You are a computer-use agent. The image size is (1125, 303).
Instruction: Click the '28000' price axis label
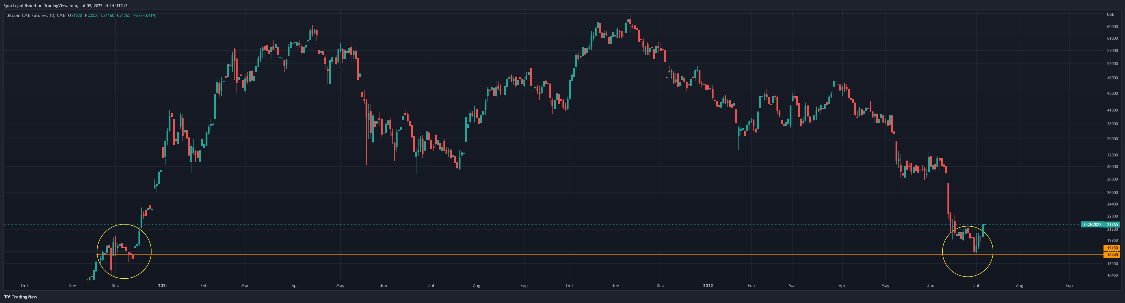[1112, 179]
